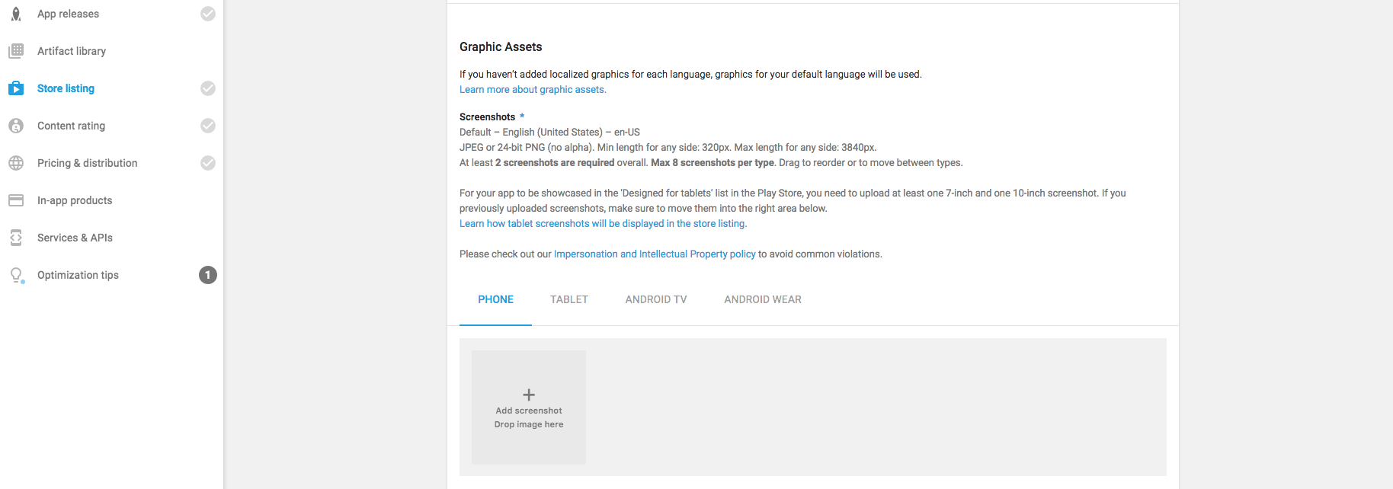
Task: Open the ANDROID WEAR tab
Action: click(763, 299)
